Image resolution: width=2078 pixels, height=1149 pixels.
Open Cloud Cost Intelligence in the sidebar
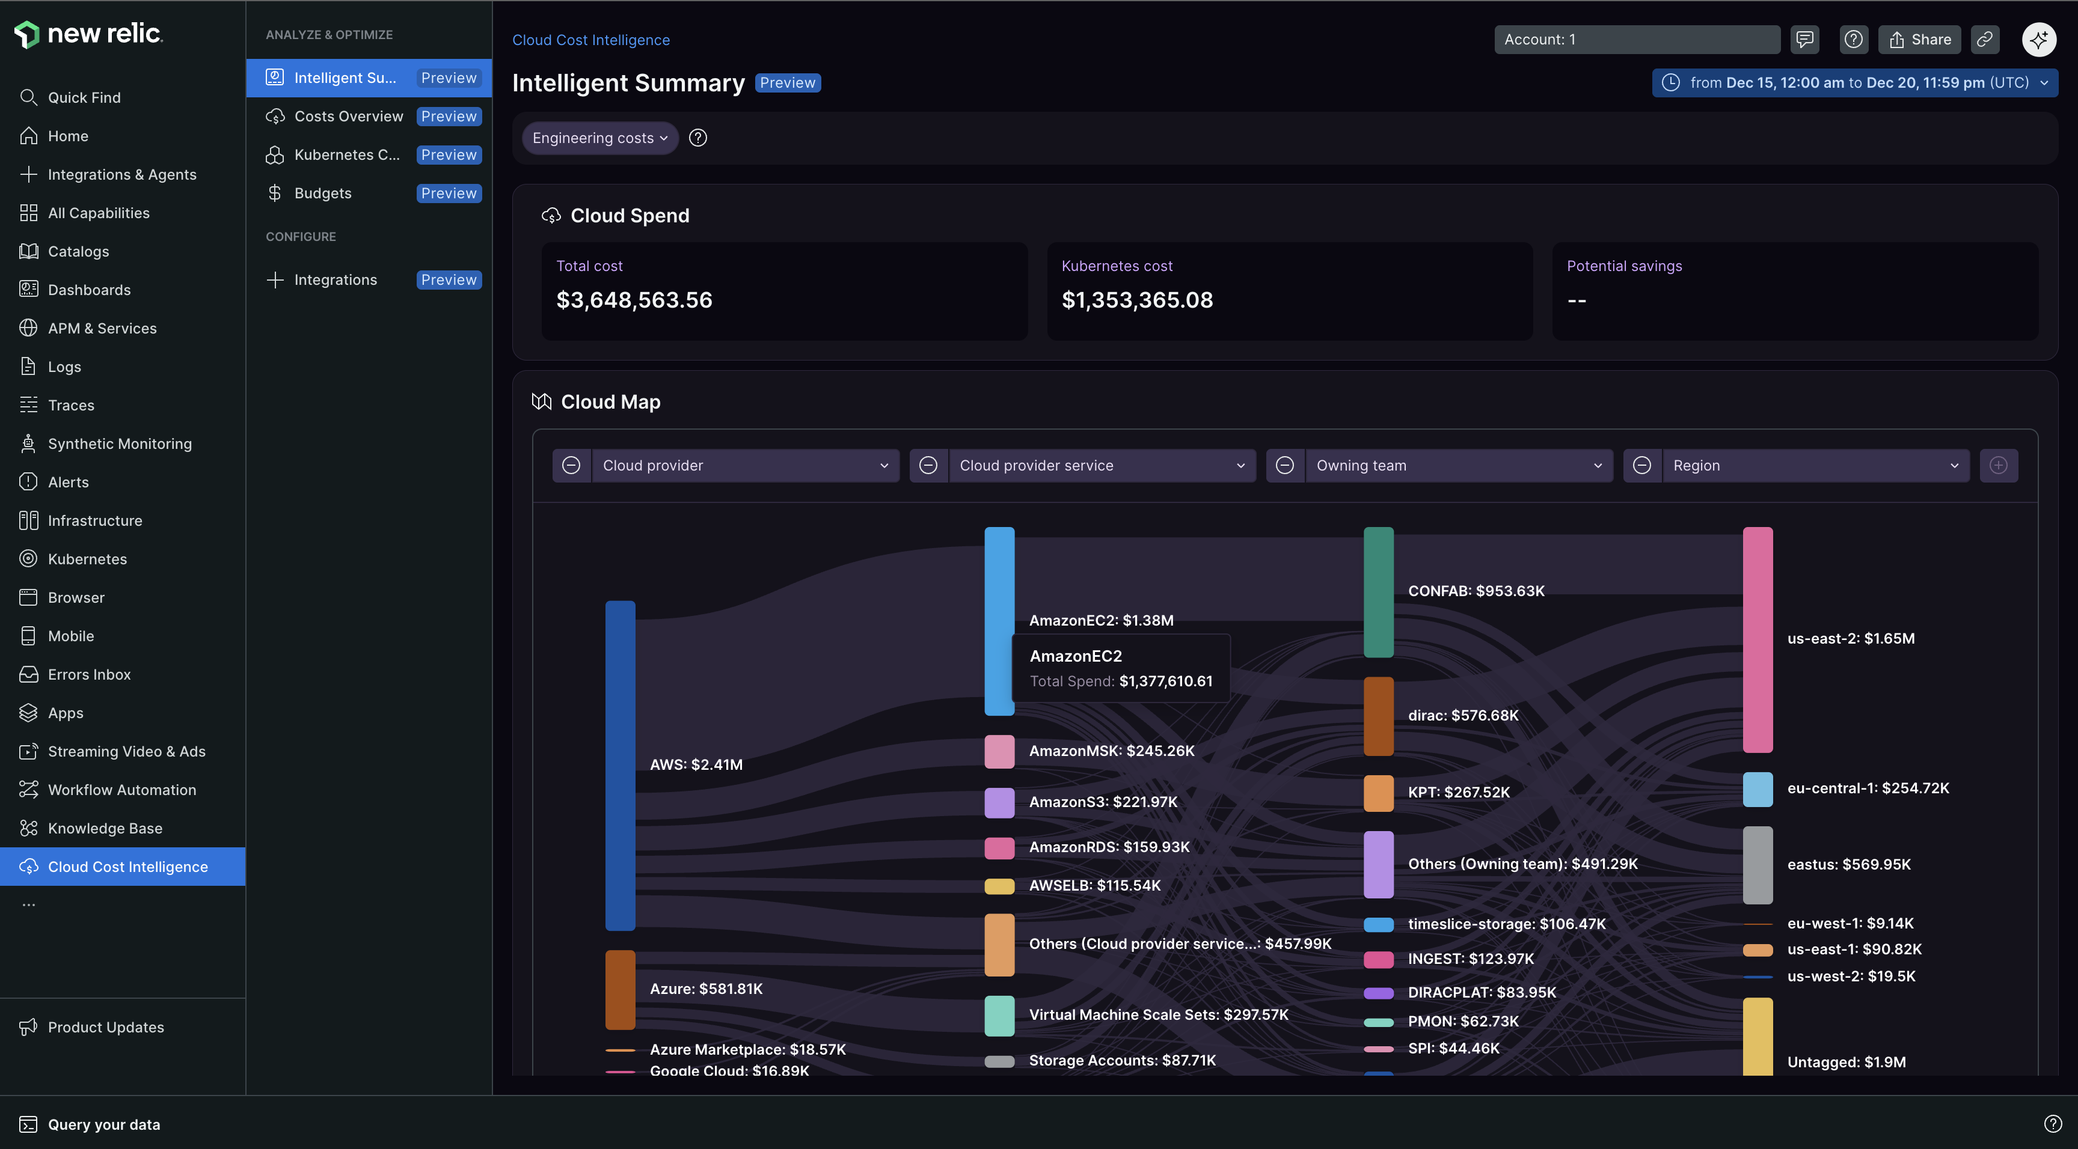(127, 866)
